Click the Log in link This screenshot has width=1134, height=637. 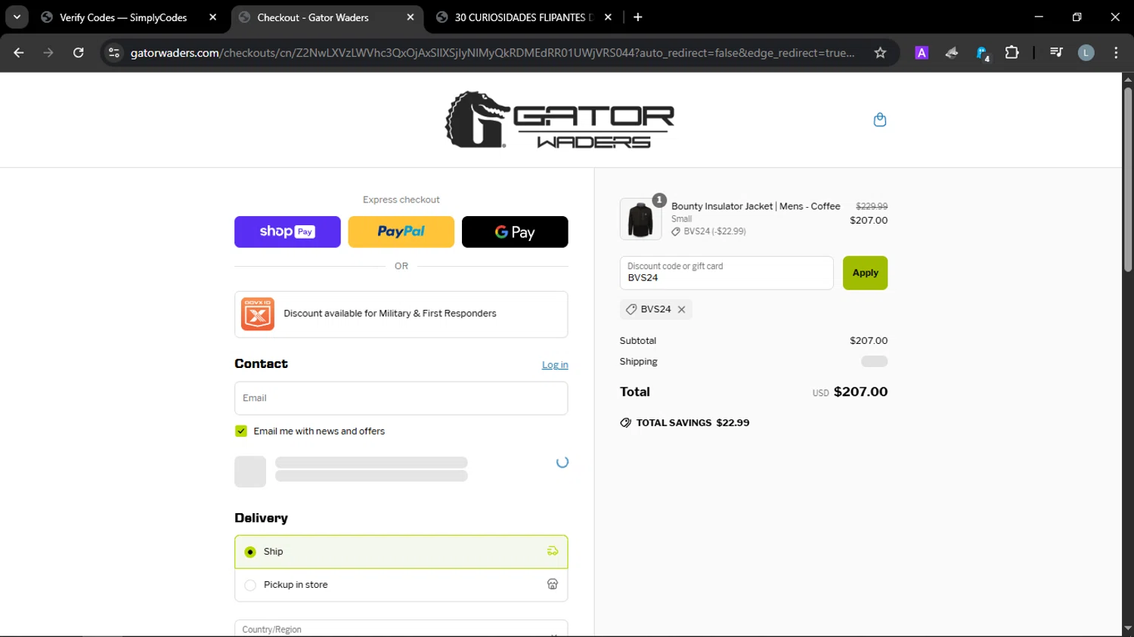pyautogui.click(x=555, y=365)
